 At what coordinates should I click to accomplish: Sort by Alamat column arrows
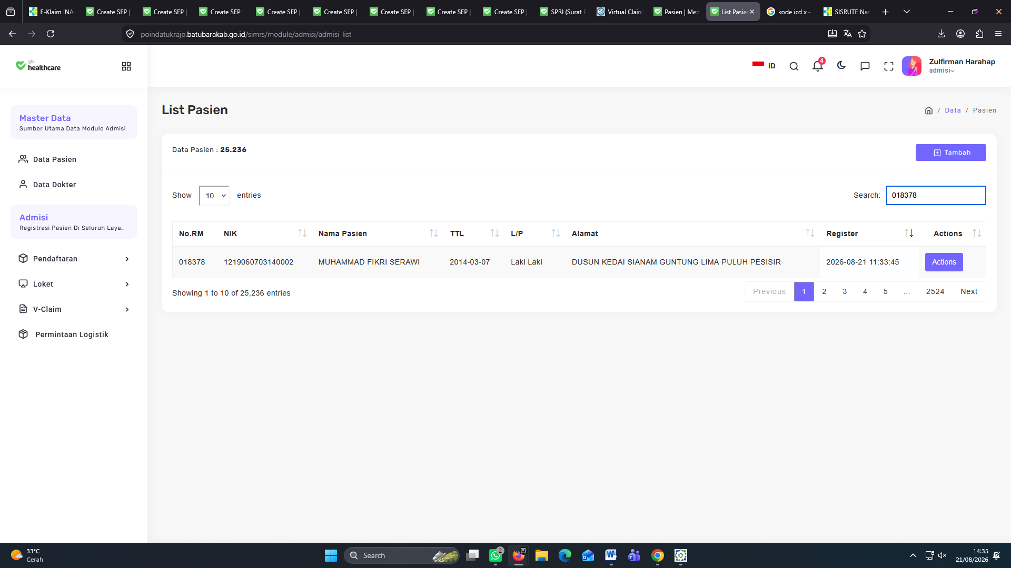(810, 234)
